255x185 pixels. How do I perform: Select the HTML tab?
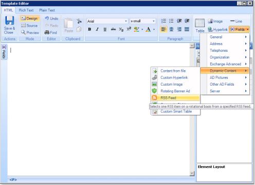point(8,10)
